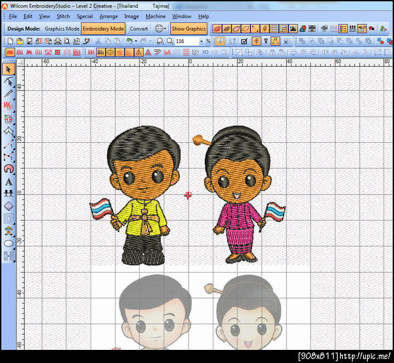Viewport: 394px width, 363px height.
Task: Open the Image menu
Action: tap(131, 16)
